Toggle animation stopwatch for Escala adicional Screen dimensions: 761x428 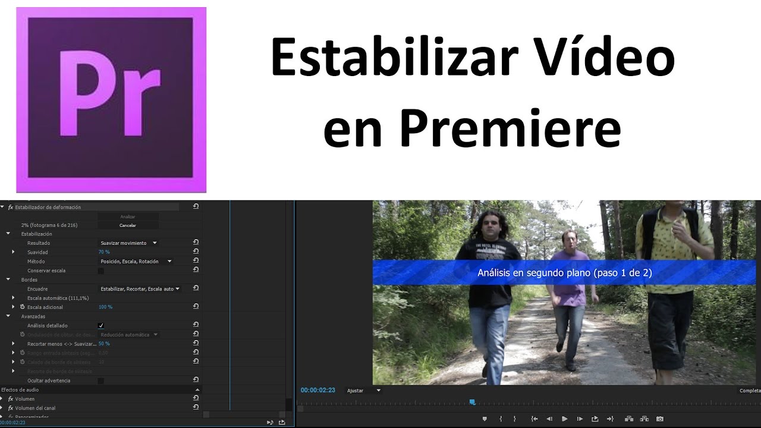[x=22, y=307]
